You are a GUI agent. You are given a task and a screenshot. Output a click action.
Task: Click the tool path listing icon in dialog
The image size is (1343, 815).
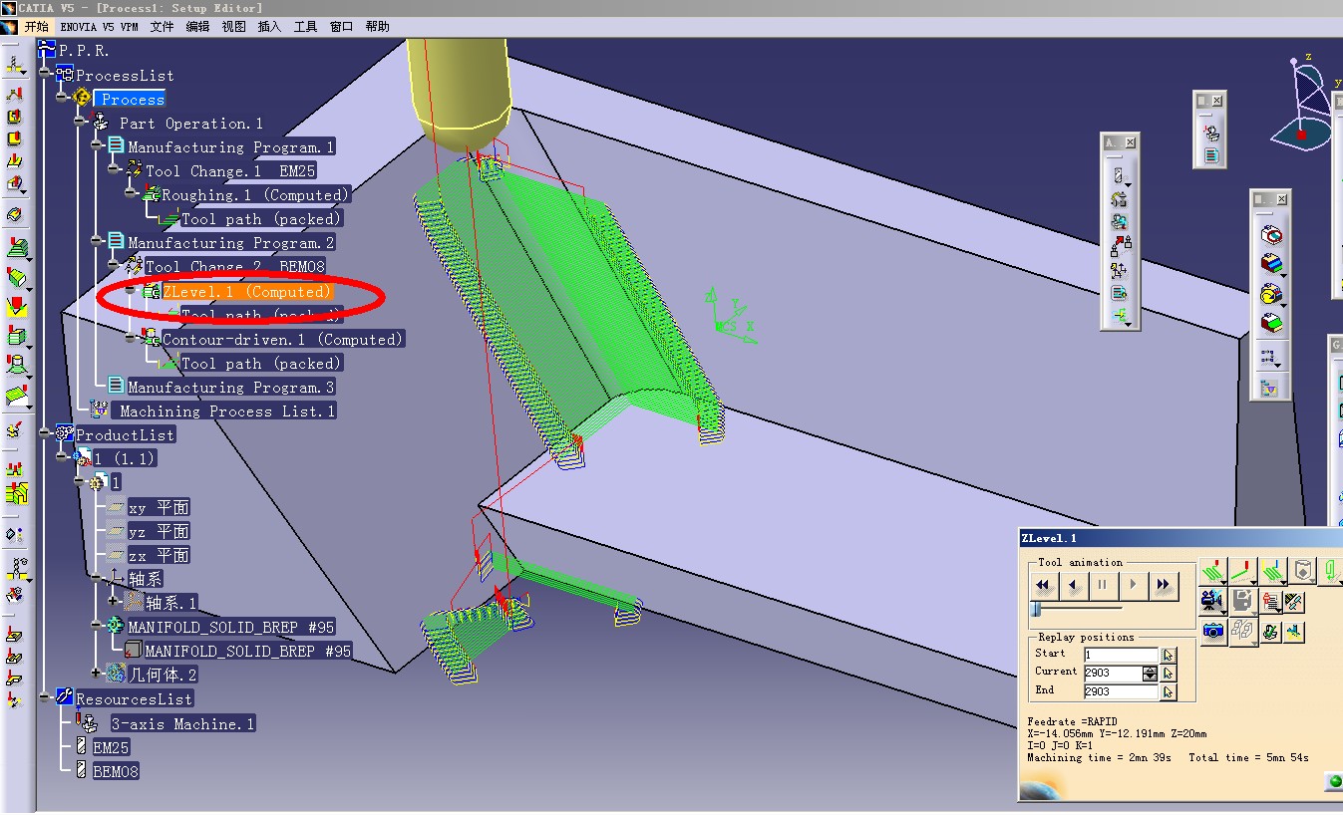(x=1271, y=601)
